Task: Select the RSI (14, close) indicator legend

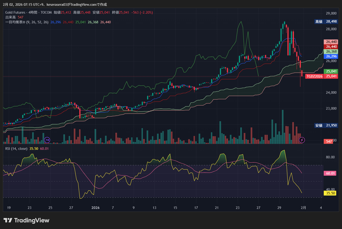Action: click(x=16, y=148)
